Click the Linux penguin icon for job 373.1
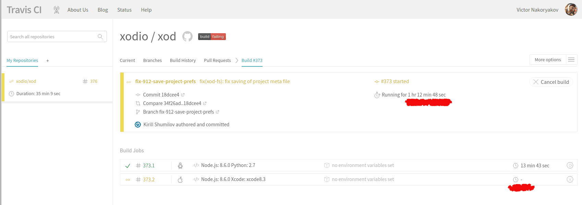Viewport: 582px width, 205px height. tap(180, 166)
